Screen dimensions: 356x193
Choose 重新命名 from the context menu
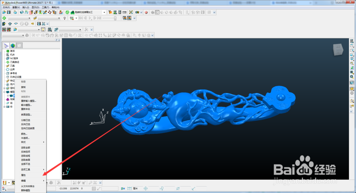[25, 109]
